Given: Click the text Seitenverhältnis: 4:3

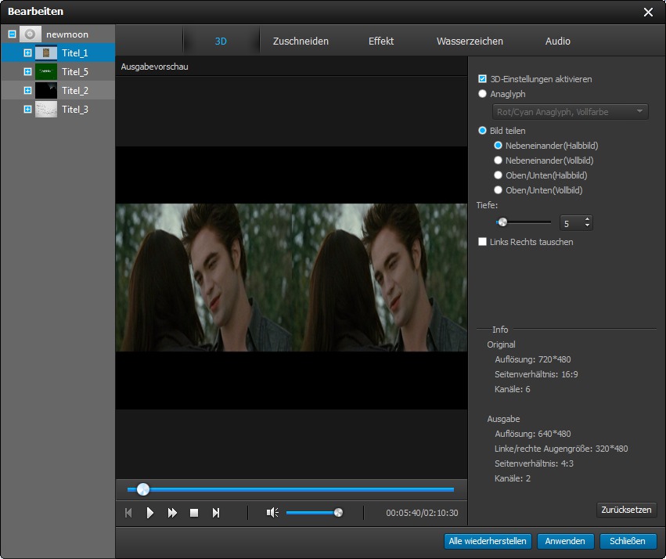Looking at the screenshot, I should click(534, 463).
